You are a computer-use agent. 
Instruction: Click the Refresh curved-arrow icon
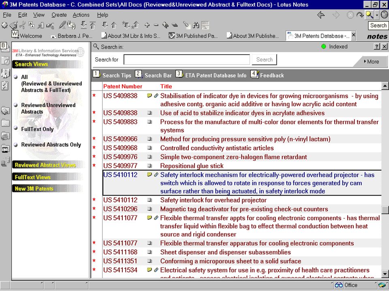point(360,15)
